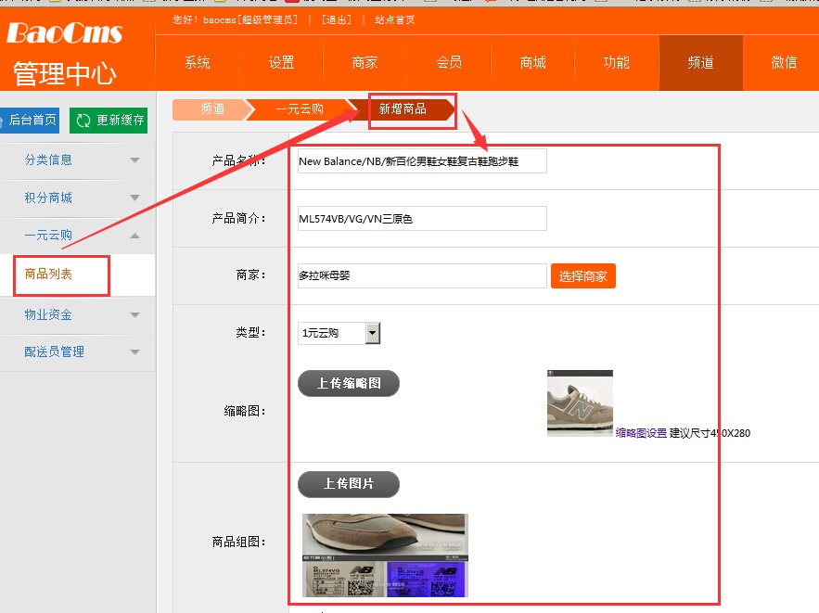Viewport: 819px width, 613px height.
Task: Click the 一元云购 breadcrumb
Action: 300,109
